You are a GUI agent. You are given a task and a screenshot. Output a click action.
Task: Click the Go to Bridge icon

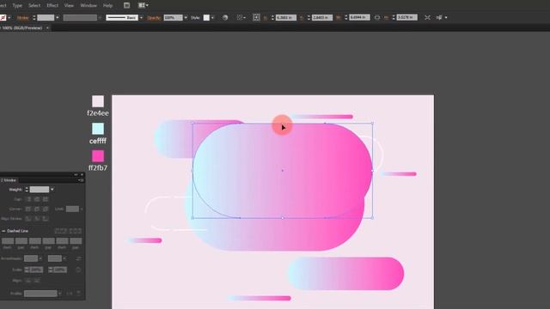[x=126, y=5]
